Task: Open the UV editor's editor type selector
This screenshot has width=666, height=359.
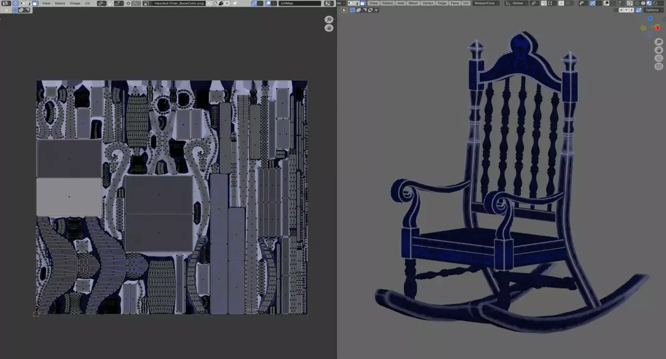Action: tap(7, 3)
